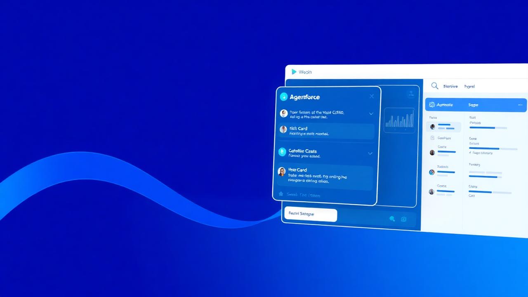528x297 pixels.
Task: Collapse the Catalite Coats section using its chevron
Action: (x=370, y=153)
